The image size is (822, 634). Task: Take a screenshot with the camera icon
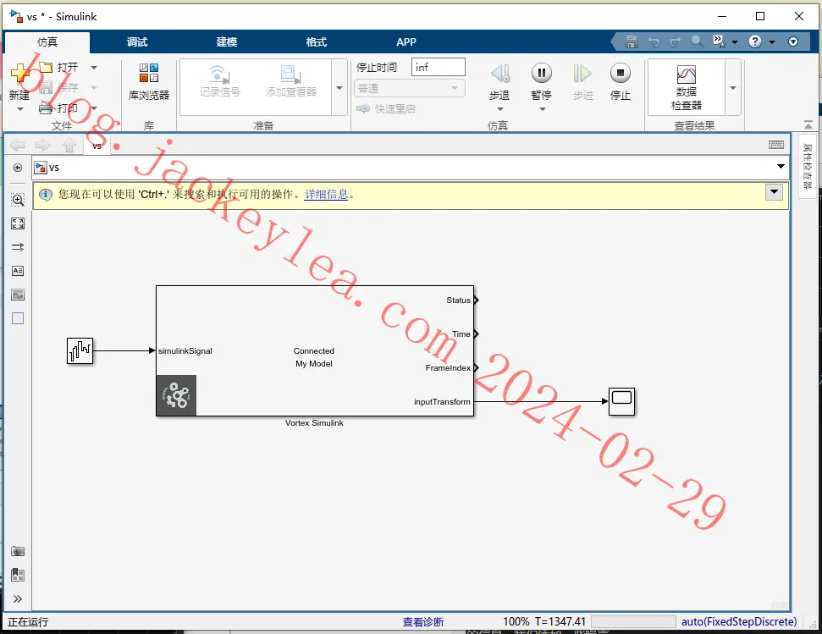tap(18, 551)
